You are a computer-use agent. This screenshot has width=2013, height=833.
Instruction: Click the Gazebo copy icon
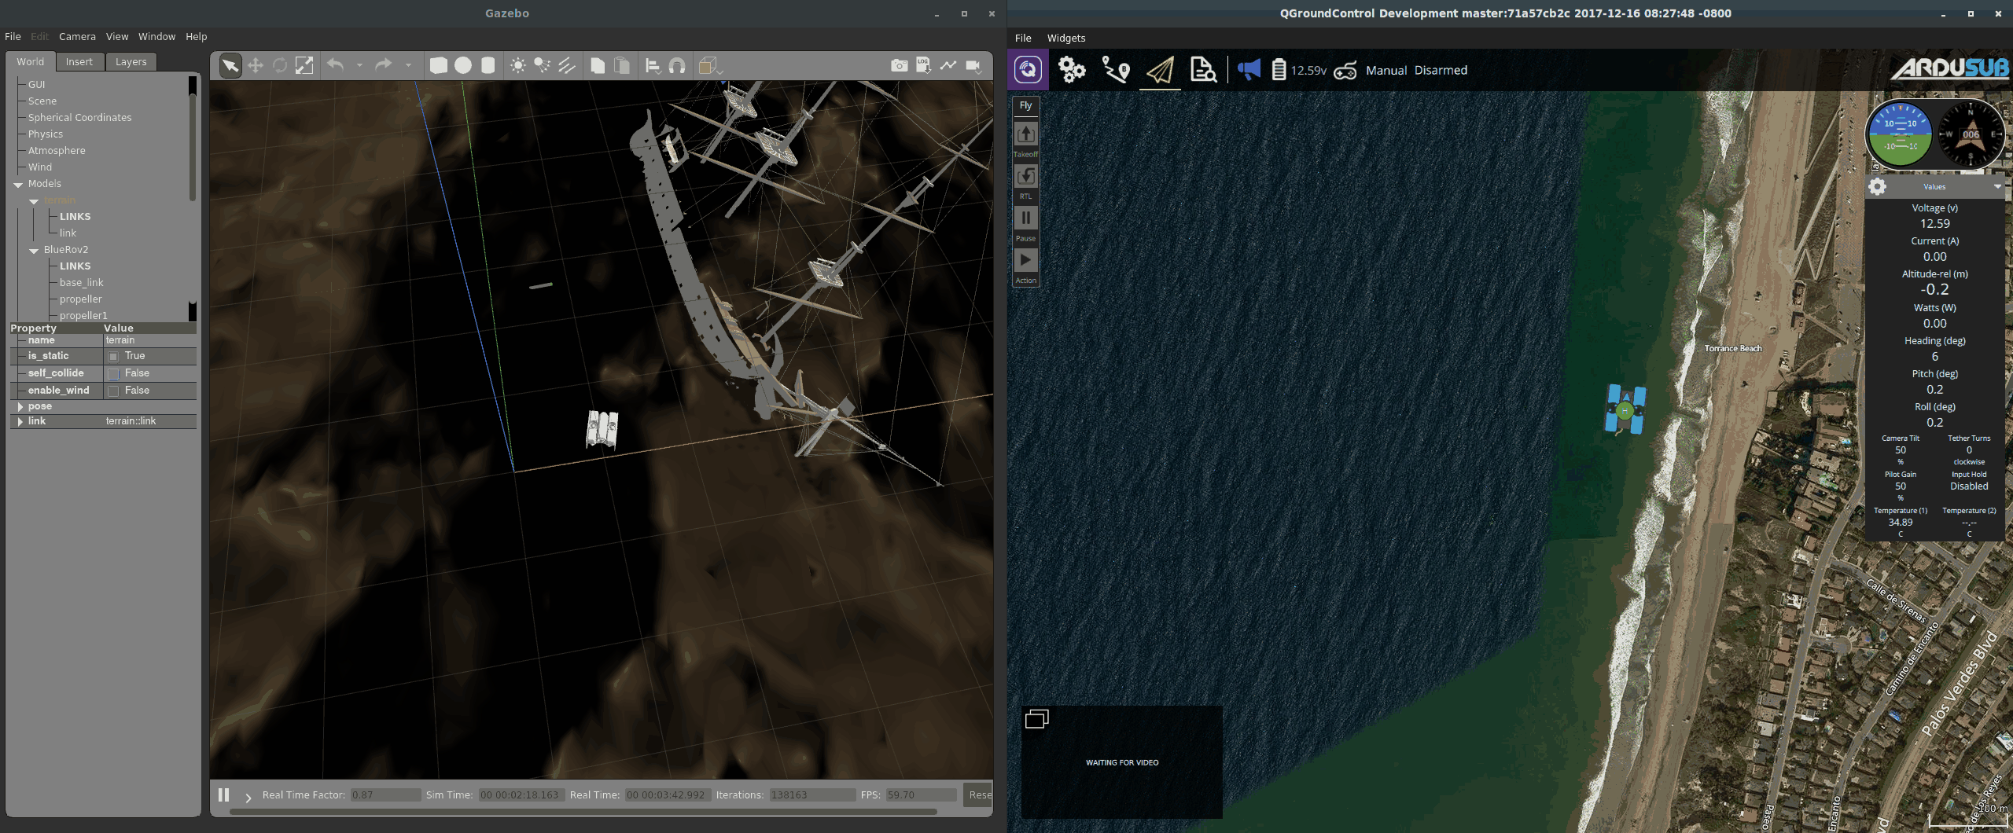tap(598, 66)
